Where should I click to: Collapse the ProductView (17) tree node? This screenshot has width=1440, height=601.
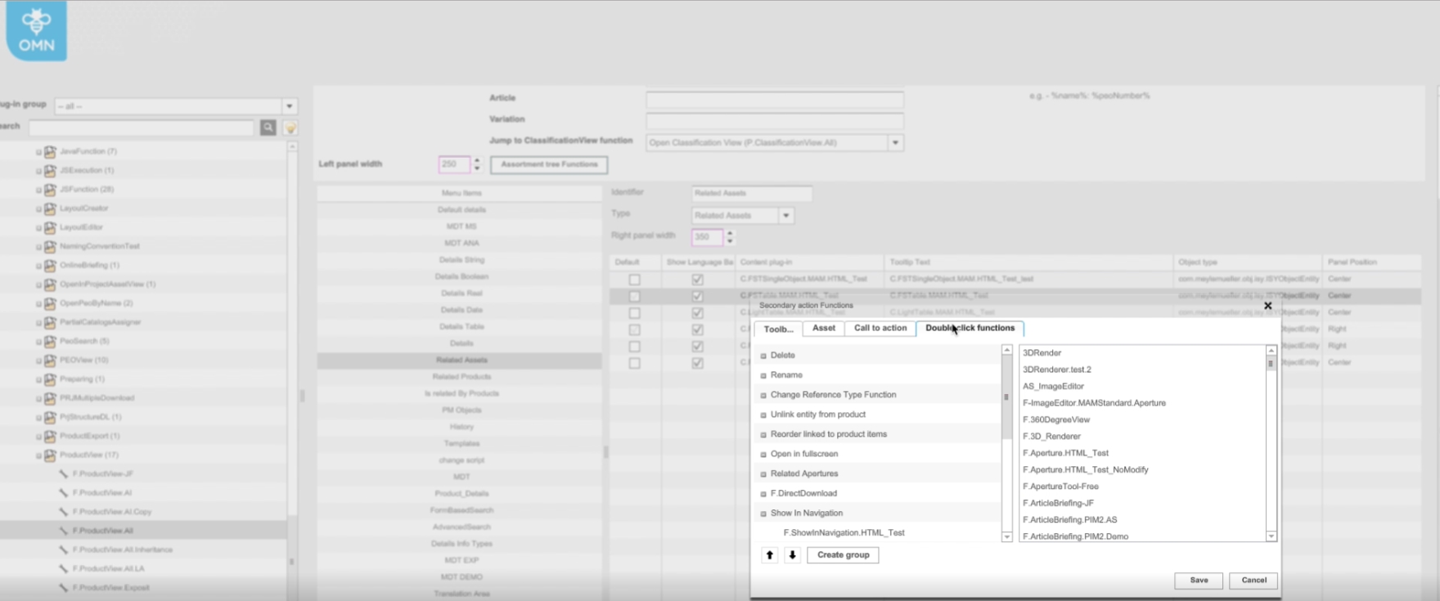pyautogui.click(x=38, y=455)
